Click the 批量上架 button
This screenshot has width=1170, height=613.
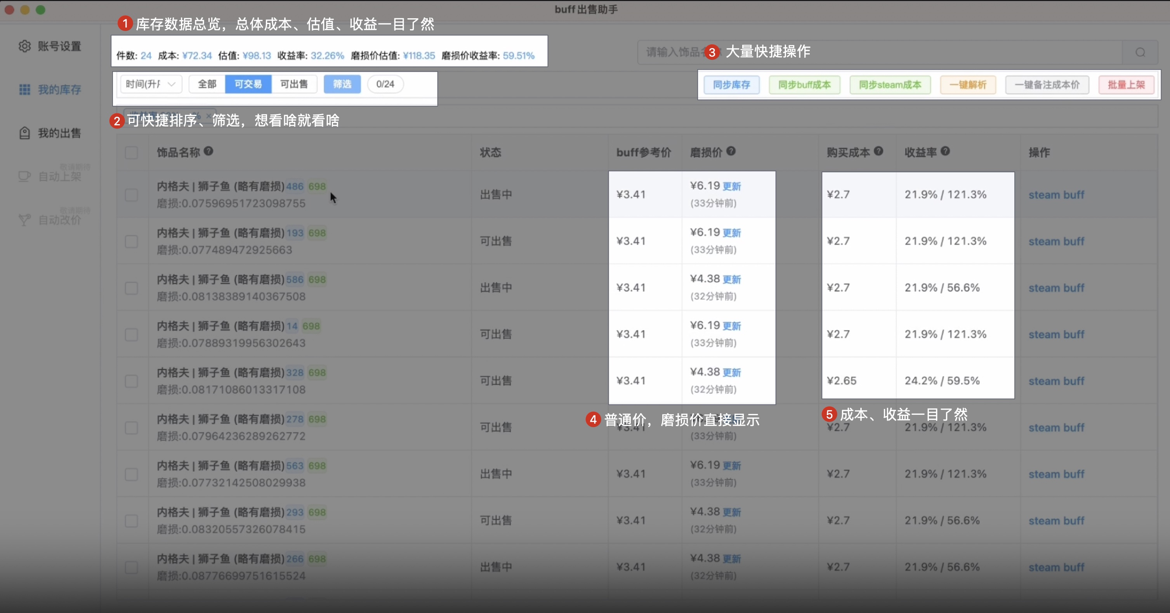tap(1127, 85)
